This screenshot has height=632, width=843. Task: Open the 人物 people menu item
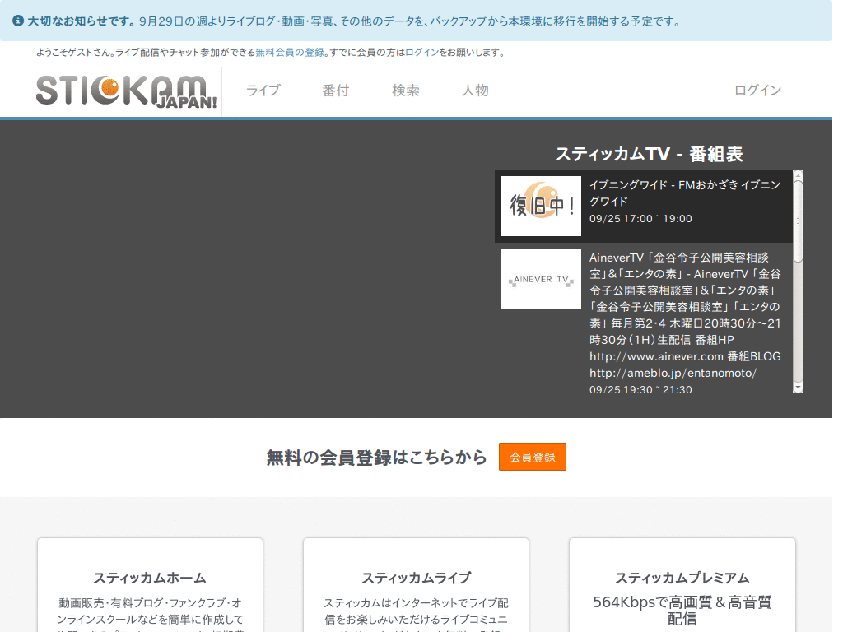[475, 91]
